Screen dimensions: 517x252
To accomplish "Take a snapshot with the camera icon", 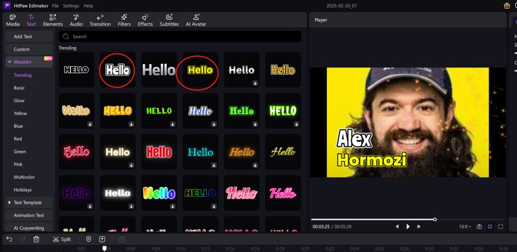I will point(479,227).
